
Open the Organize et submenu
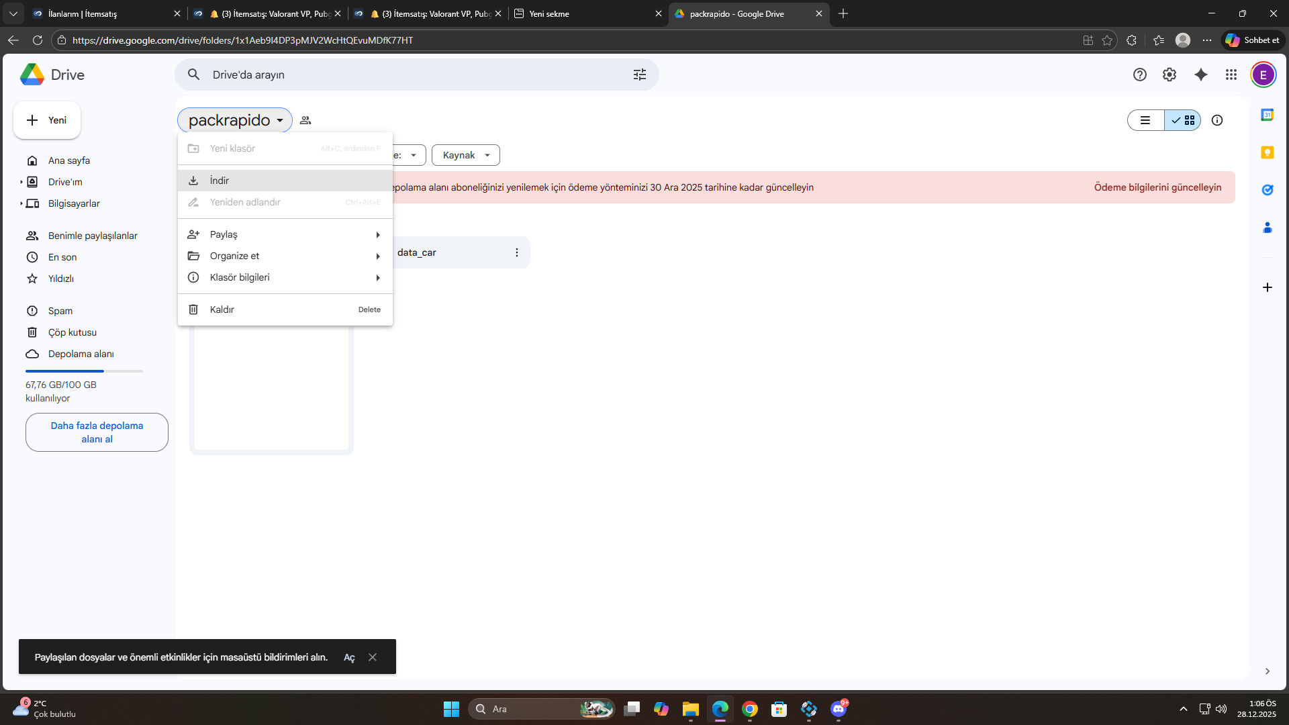(x=285, y=256)
